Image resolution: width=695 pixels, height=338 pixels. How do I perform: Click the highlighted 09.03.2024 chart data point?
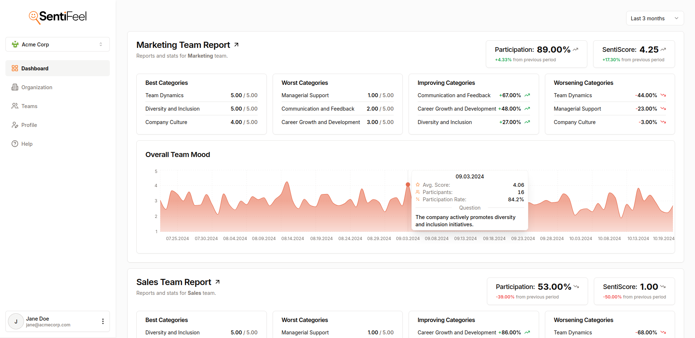click(408, 185)
